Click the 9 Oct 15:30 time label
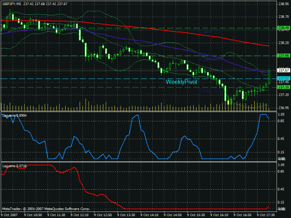This screenshot has width=291, height=218. 196,215
